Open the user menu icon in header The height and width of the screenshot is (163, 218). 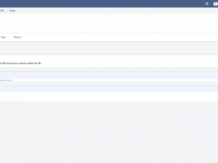(x=207, y=4)
